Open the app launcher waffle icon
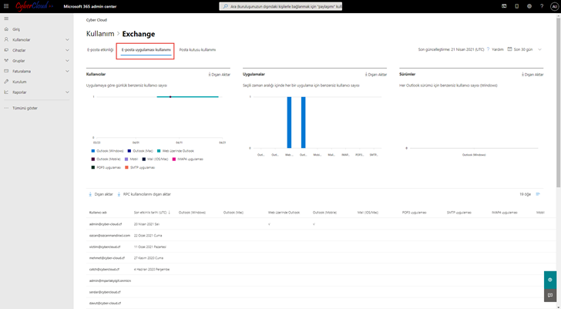This screenshot has width=561, height=309. [x=6, y=6]
